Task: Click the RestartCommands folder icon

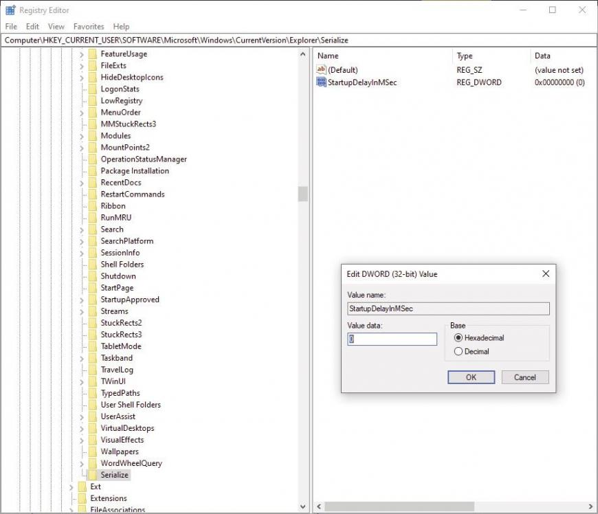Action: pyautogui.click(x=92, y=194)
